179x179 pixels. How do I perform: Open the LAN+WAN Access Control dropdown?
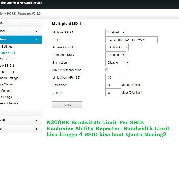117,47
